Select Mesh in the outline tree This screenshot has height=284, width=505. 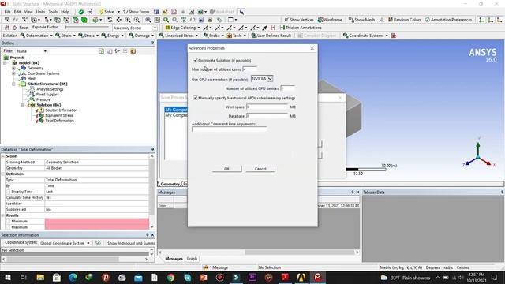coord(32,79)
